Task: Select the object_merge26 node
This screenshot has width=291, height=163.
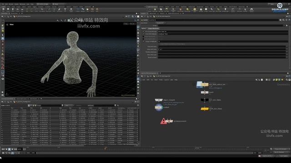Action: 159,100
